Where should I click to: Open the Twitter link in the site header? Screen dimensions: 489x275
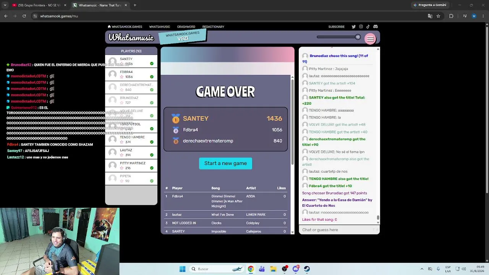click(353, 27)
